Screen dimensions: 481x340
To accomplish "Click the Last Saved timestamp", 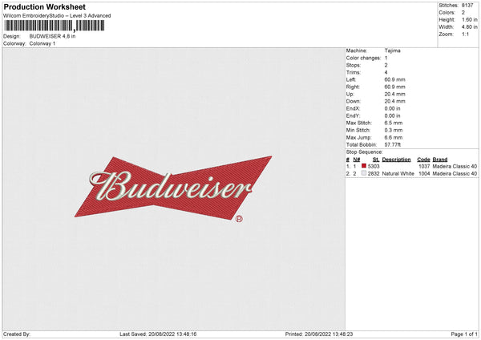I will (x=158, y=334).
